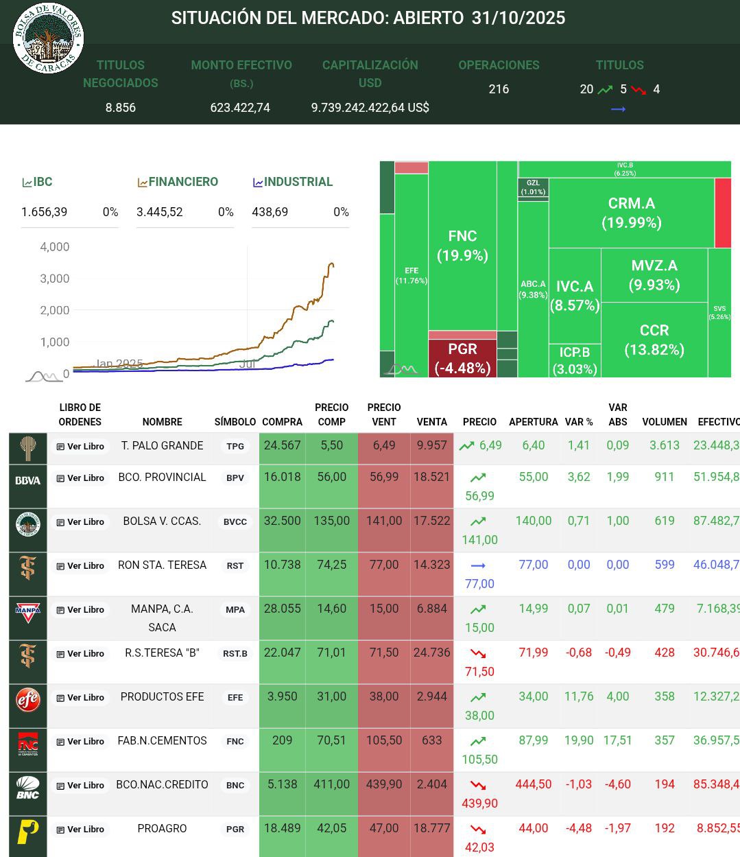The image size is (740, 857).
Task: Open Ver Libro for R.S.Teresa "B"
Action: click(x=80, y=654)
